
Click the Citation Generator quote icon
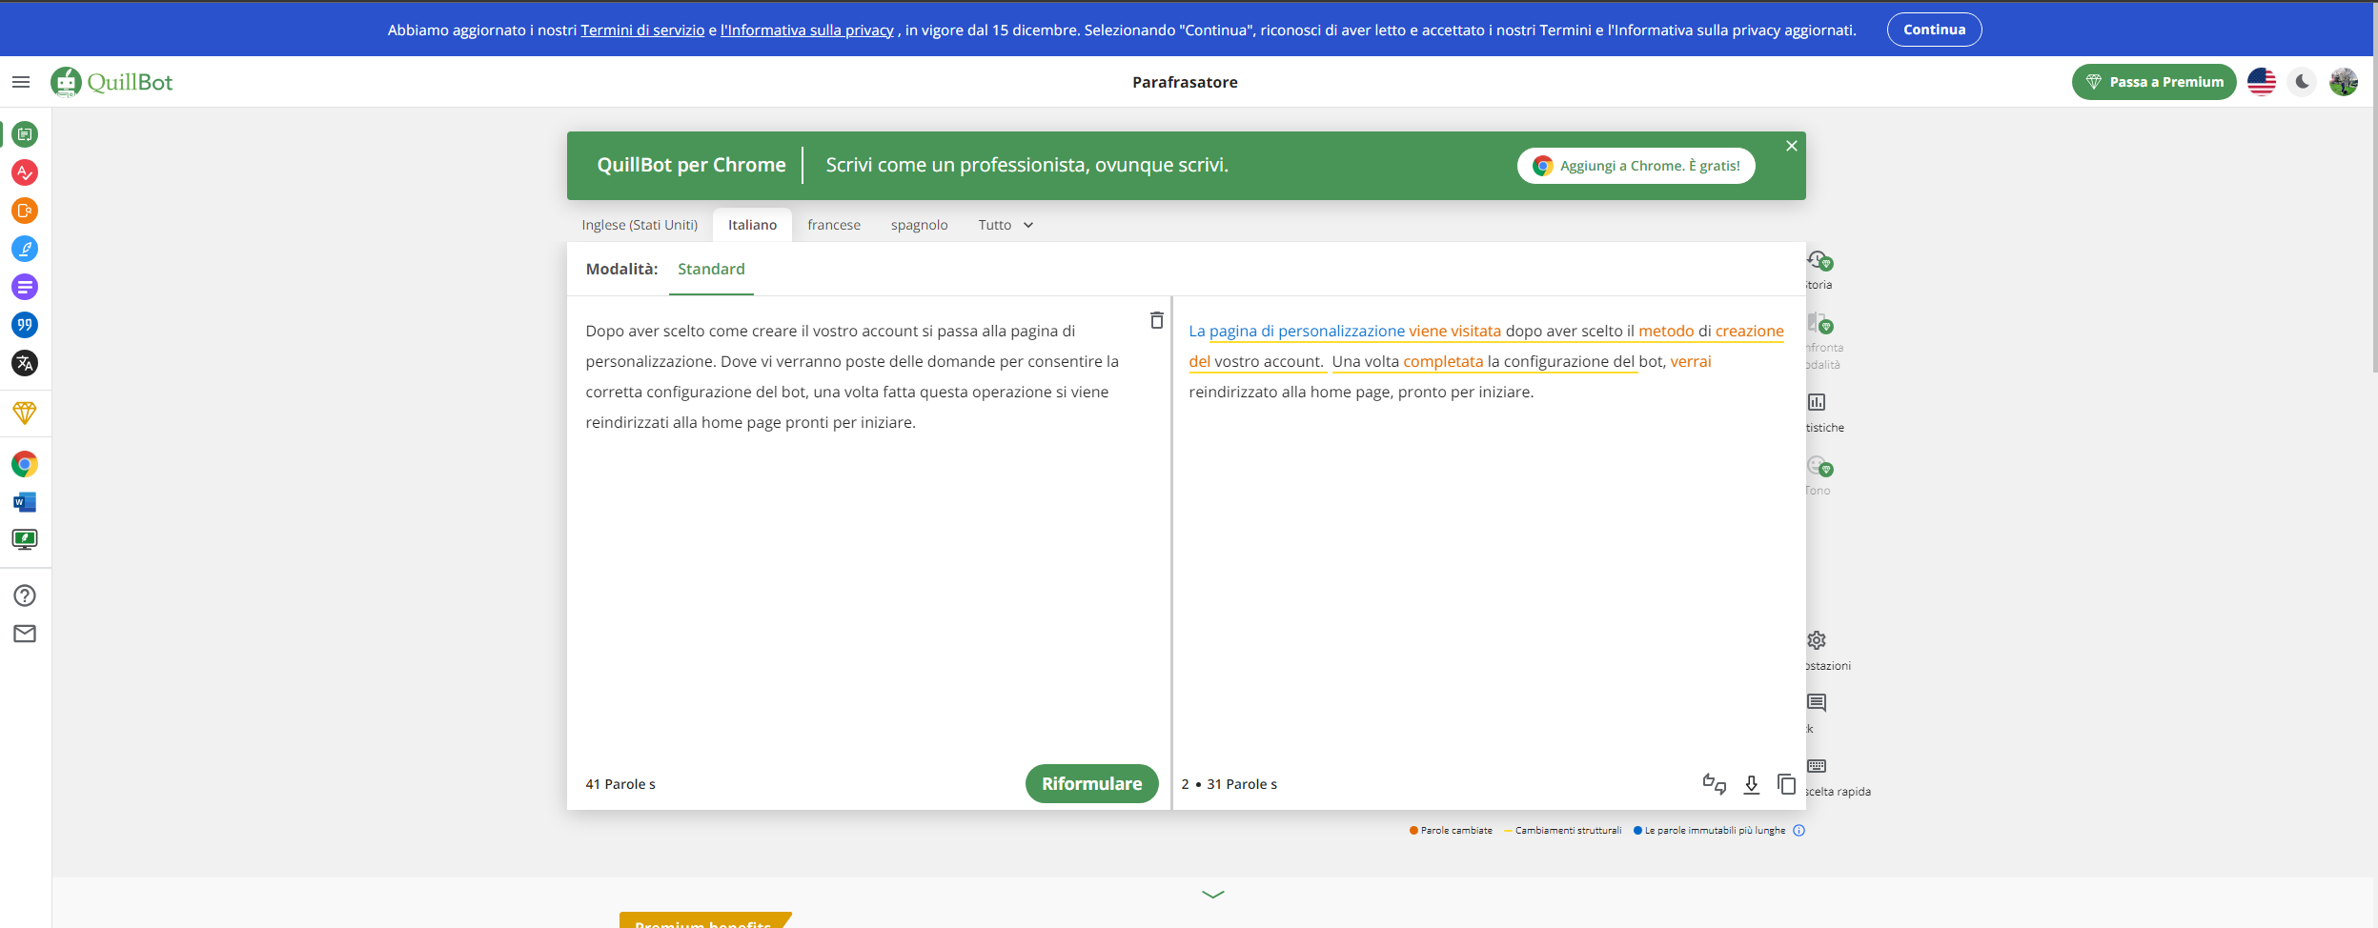pos(25,325)
